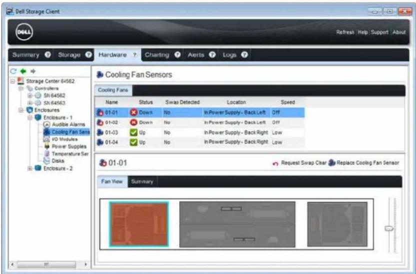The image size is (416, 274).
Task: Open help icon next to Alerts tab
Action: click(212, 54)
